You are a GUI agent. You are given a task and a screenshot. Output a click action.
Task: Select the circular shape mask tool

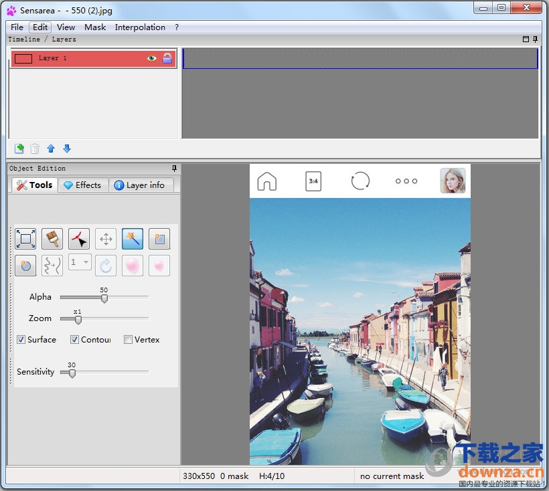click(25, 266)
